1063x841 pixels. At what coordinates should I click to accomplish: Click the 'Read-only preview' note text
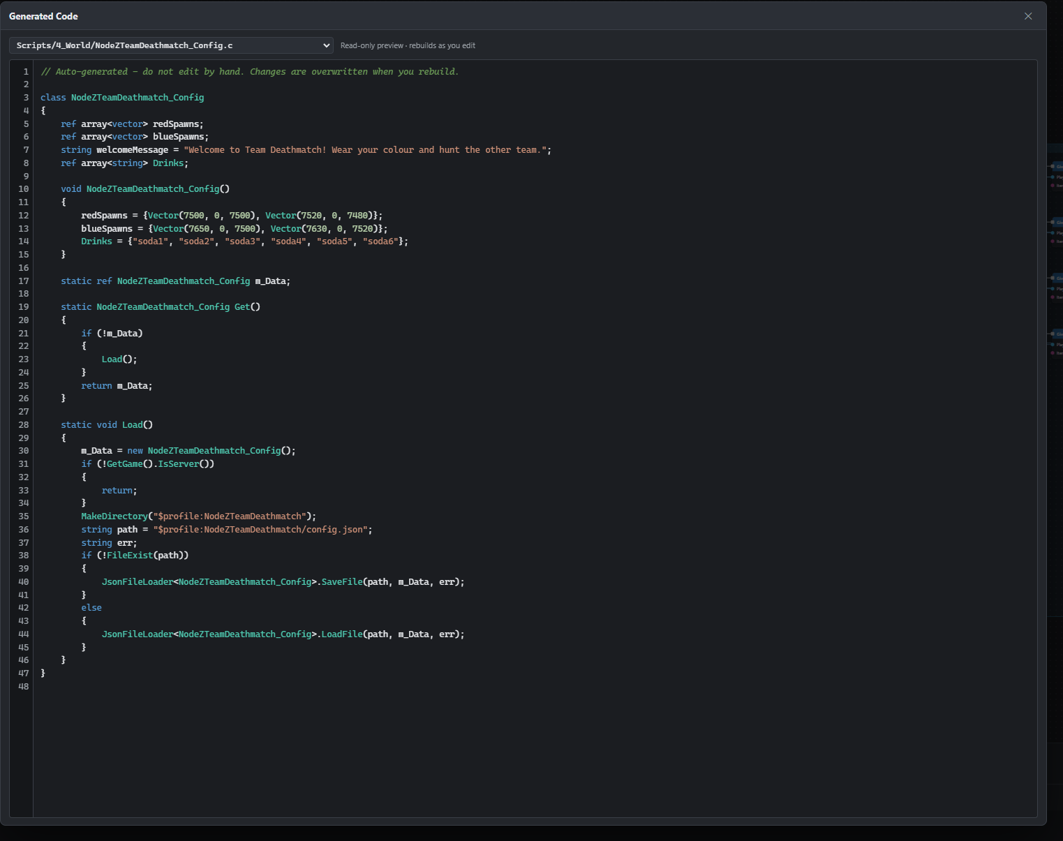coord(408,45)
